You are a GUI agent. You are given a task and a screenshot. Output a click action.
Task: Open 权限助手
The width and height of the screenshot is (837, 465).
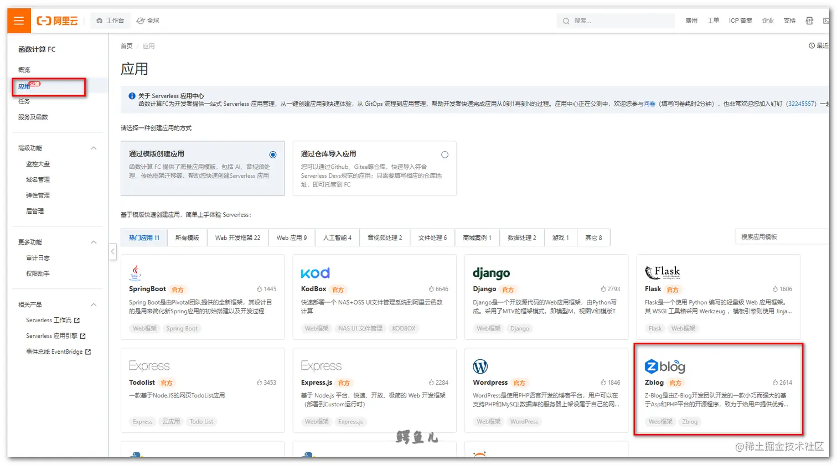(38, 273)
